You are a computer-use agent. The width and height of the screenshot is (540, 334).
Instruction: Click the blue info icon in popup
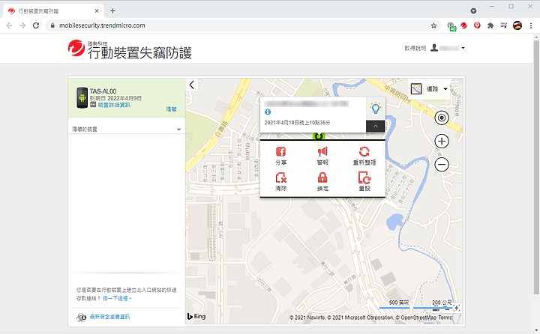click(x=268, y=112)
